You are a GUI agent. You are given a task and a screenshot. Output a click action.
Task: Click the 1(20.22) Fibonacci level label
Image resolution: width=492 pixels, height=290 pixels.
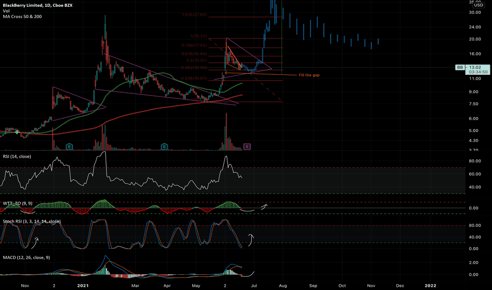pyautogui.click(x=198, y=36)
